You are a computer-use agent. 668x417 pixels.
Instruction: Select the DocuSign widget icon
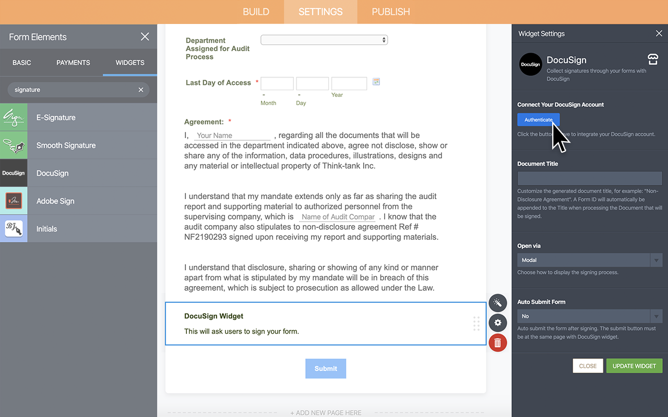[14, 173]
